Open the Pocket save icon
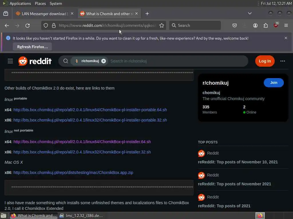 click(x=235, y=25)
